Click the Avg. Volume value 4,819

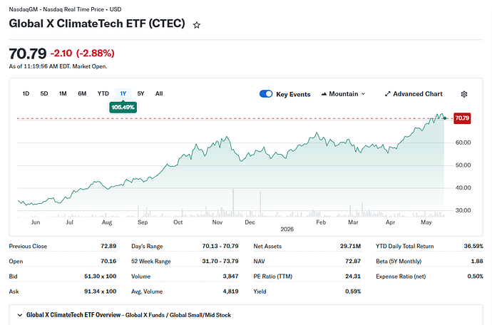[230, 291]
